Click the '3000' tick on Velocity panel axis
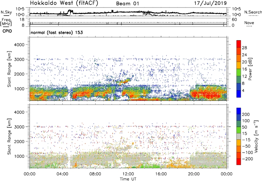262x181 pixels. pos(19,127)
